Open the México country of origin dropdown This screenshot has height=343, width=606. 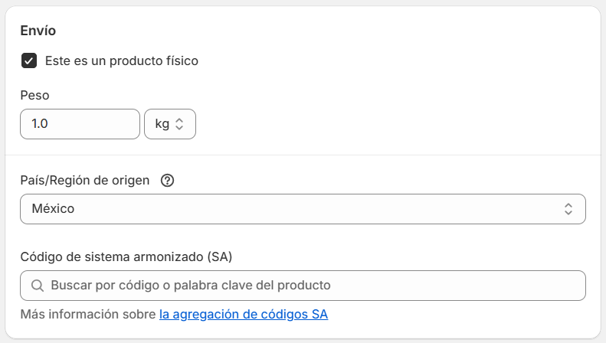click(x=303, y=209)
